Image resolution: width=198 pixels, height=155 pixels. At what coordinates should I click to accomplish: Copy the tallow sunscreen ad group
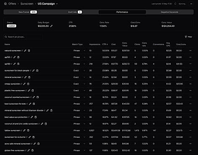[28, 131]
